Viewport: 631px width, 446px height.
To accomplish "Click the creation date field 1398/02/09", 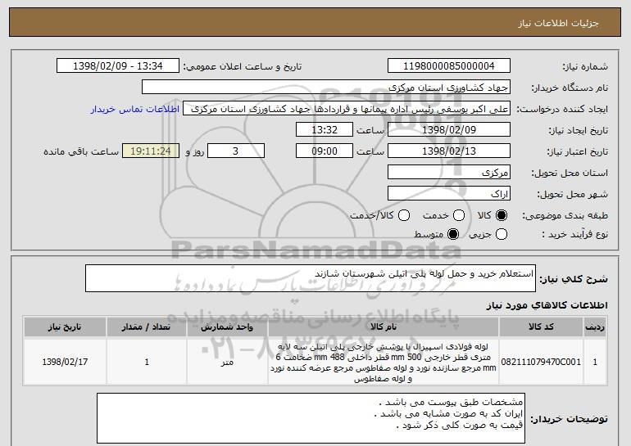I will [x=449, y=130].
